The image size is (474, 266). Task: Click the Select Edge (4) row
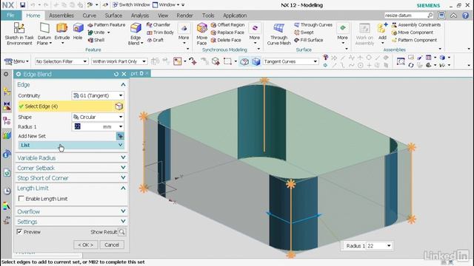point(71,106)
